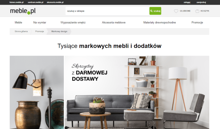Open Wyposażenie wnętrz category
Screen dimensions: 220x129
click(73, 22)
